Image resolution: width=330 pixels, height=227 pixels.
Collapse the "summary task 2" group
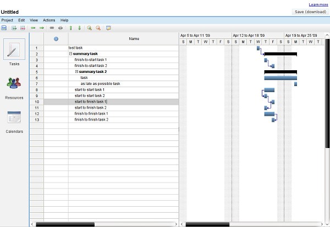[76, 72]
